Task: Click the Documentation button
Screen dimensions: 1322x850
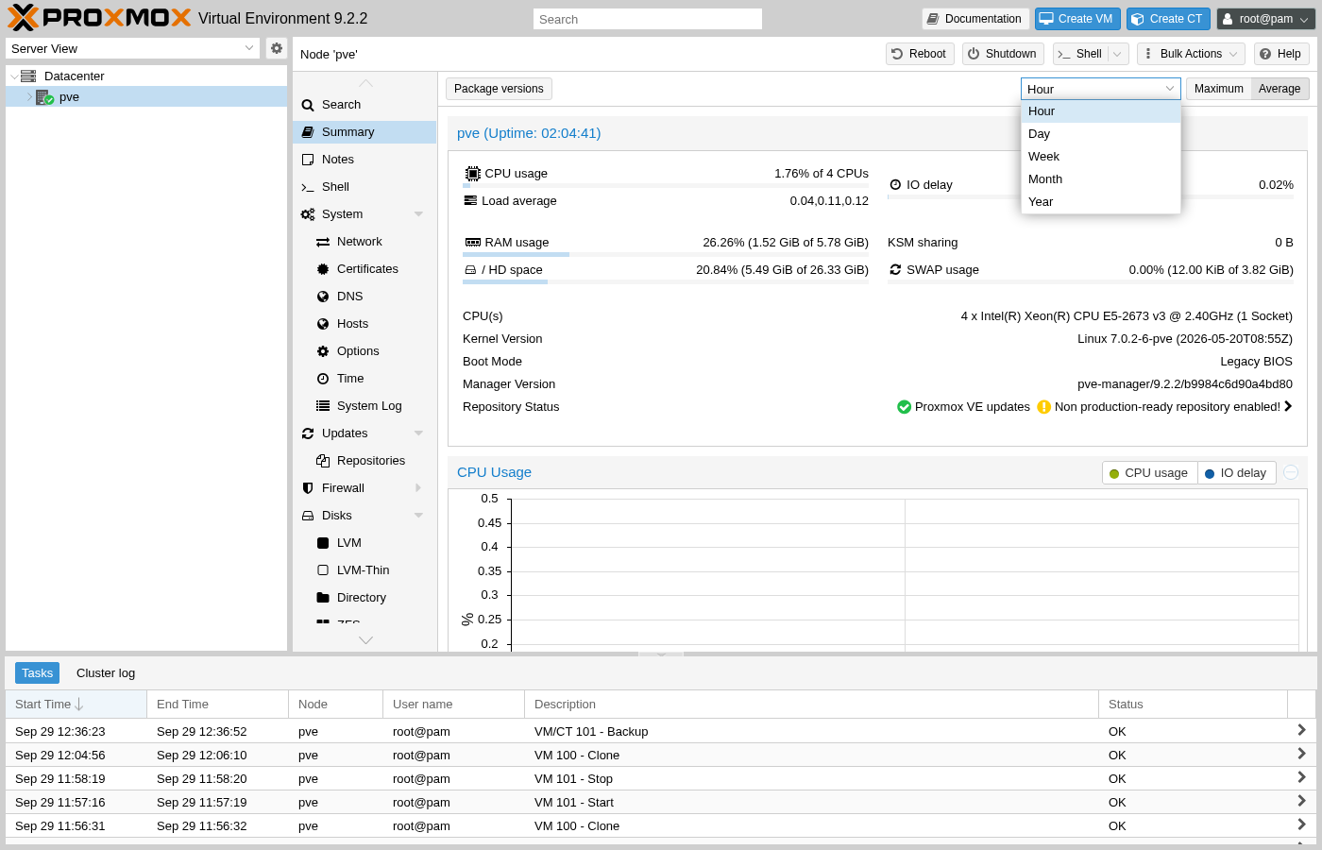Action: (975, 19)
